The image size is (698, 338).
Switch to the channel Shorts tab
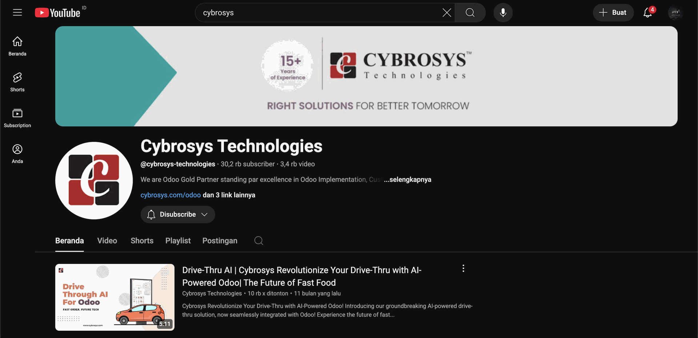click(142, 241)
